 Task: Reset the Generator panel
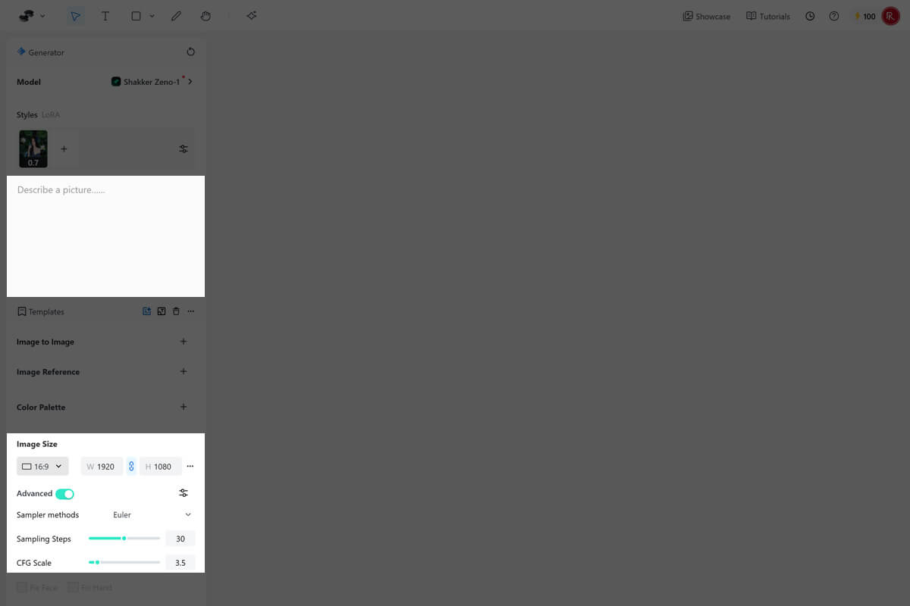tap(190, 52)
